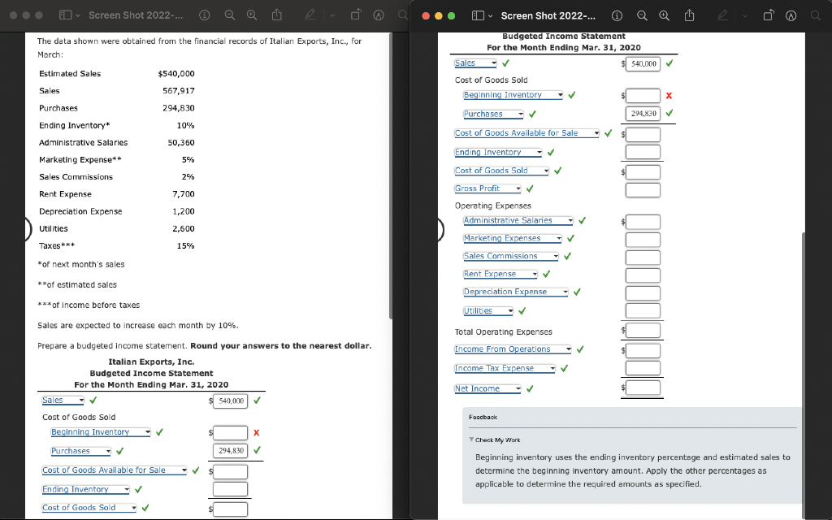Image resolution: width=832 pixels, height=520 pixels.
Task: Open Ending Inventory dropdown in right window
Action: 498,152
